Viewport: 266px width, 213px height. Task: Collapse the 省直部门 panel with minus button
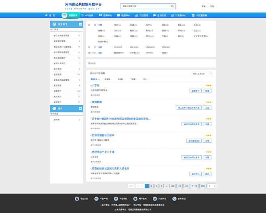pyautogui.click(x=80, y=24)
